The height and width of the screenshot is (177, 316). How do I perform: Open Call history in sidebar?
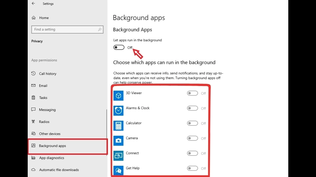coord(48,74)
